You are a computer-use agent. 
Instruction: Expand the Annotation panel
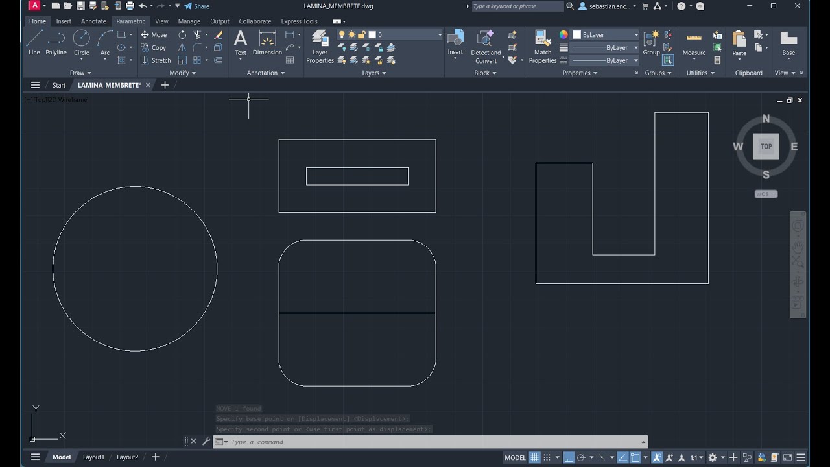coord(266,73)
